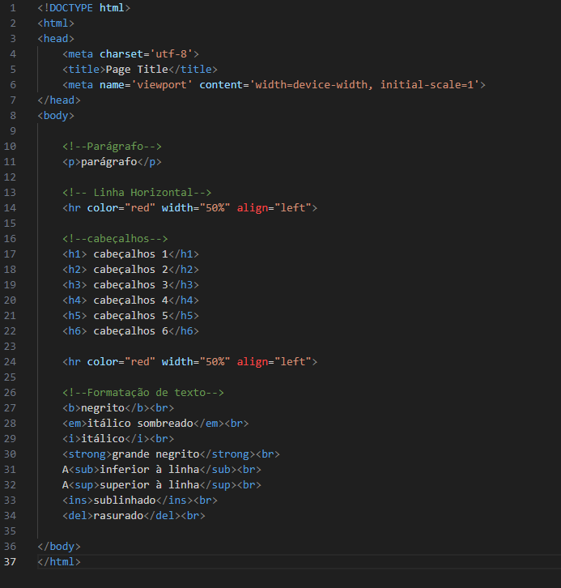
Task: Click line number 1 in the gutter
Action: click(13, 7)
